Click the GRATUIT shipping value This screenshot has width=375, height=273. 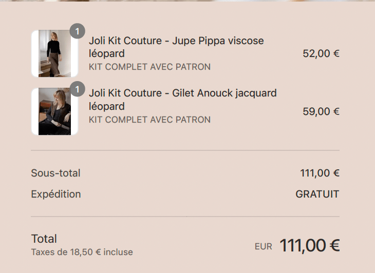point(317,194)
